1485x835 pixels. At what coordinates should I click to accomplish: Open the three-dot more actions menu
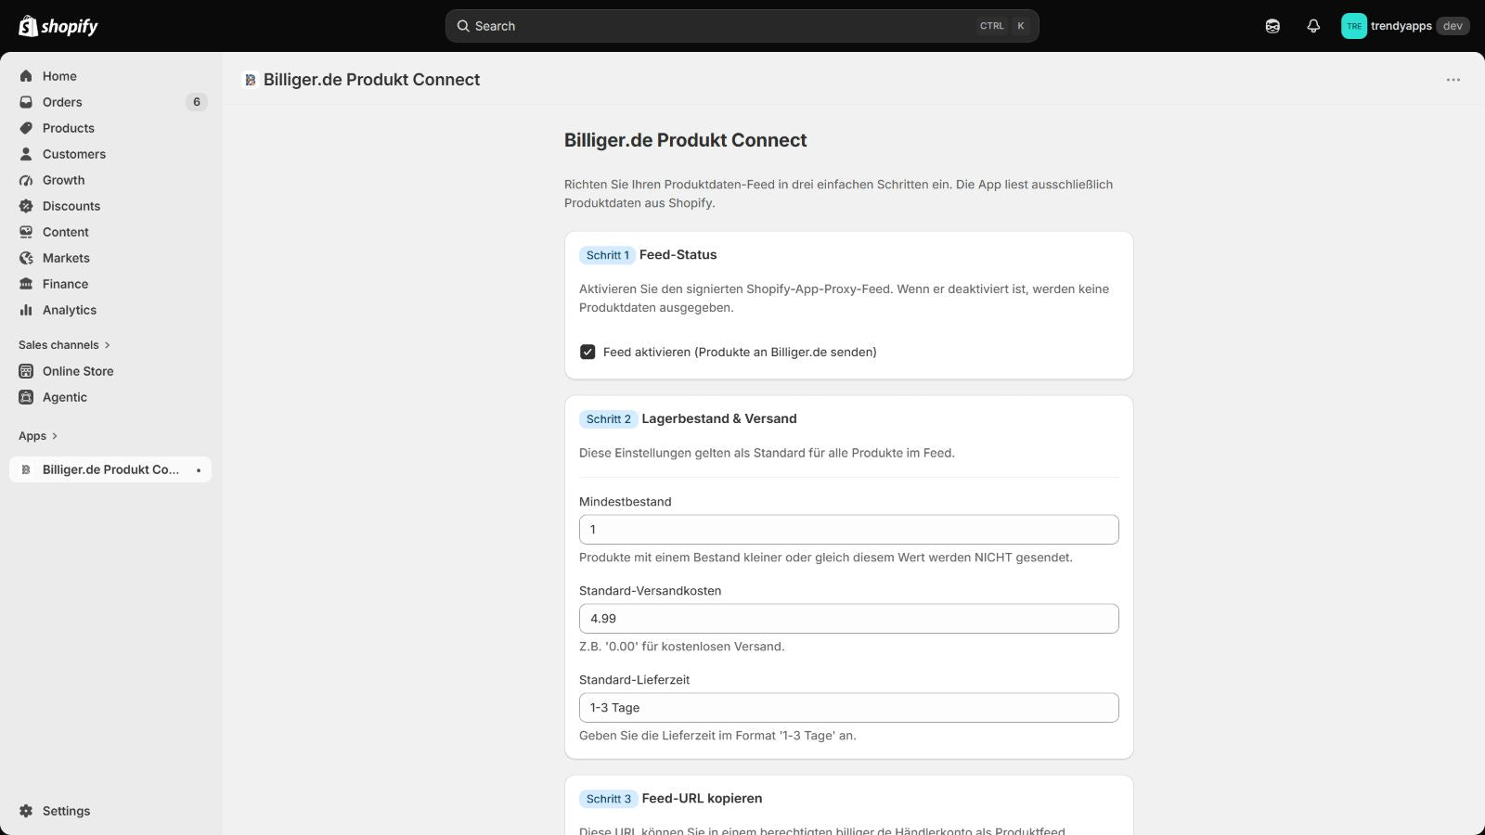(1453, 80)
